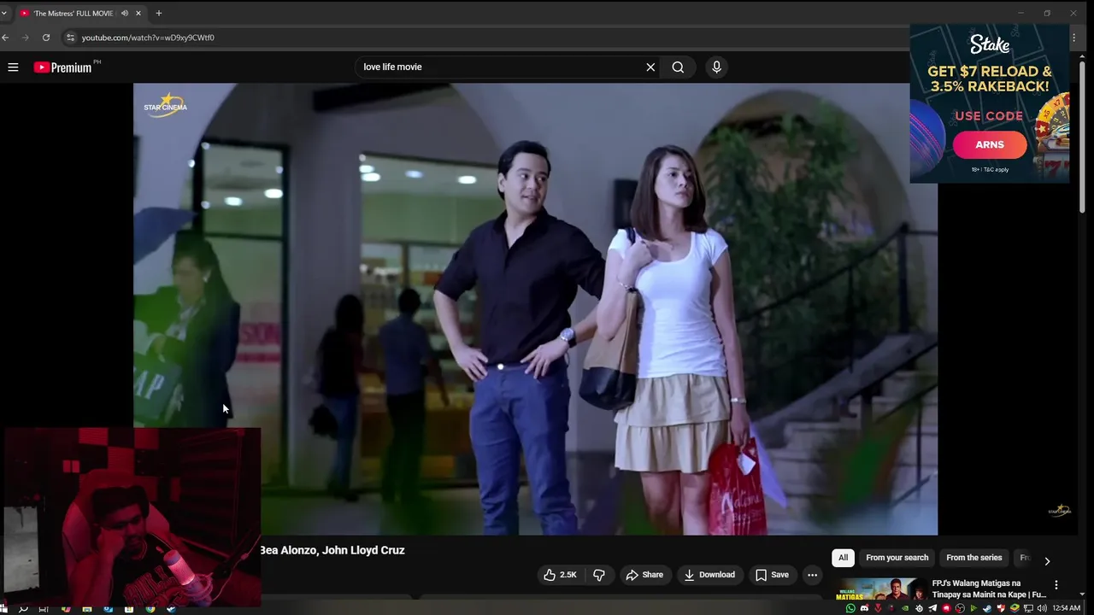Show next filter chips with arrow

pos(1047,561)
